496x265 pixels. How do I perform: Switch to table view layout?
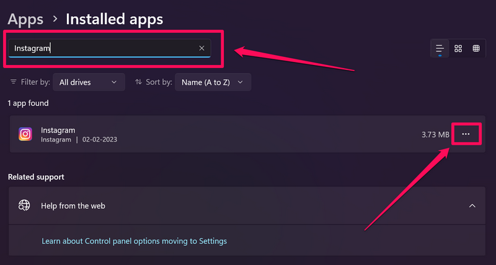coord(476,48)
